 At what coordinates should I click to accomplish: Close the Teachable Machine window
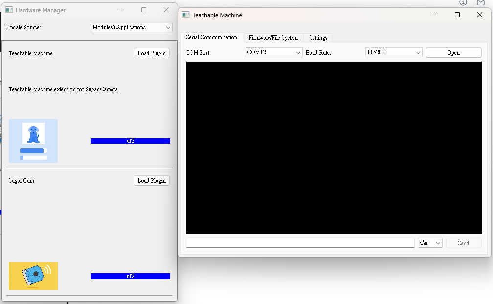(480, 15)
